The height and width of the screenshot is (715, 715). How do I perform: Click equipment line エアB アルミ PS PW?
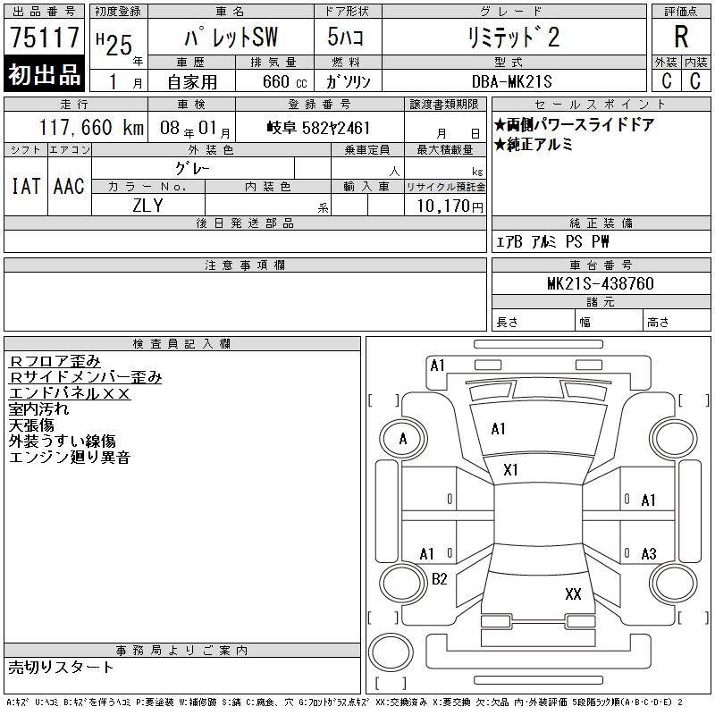click(x=551, y=241)
